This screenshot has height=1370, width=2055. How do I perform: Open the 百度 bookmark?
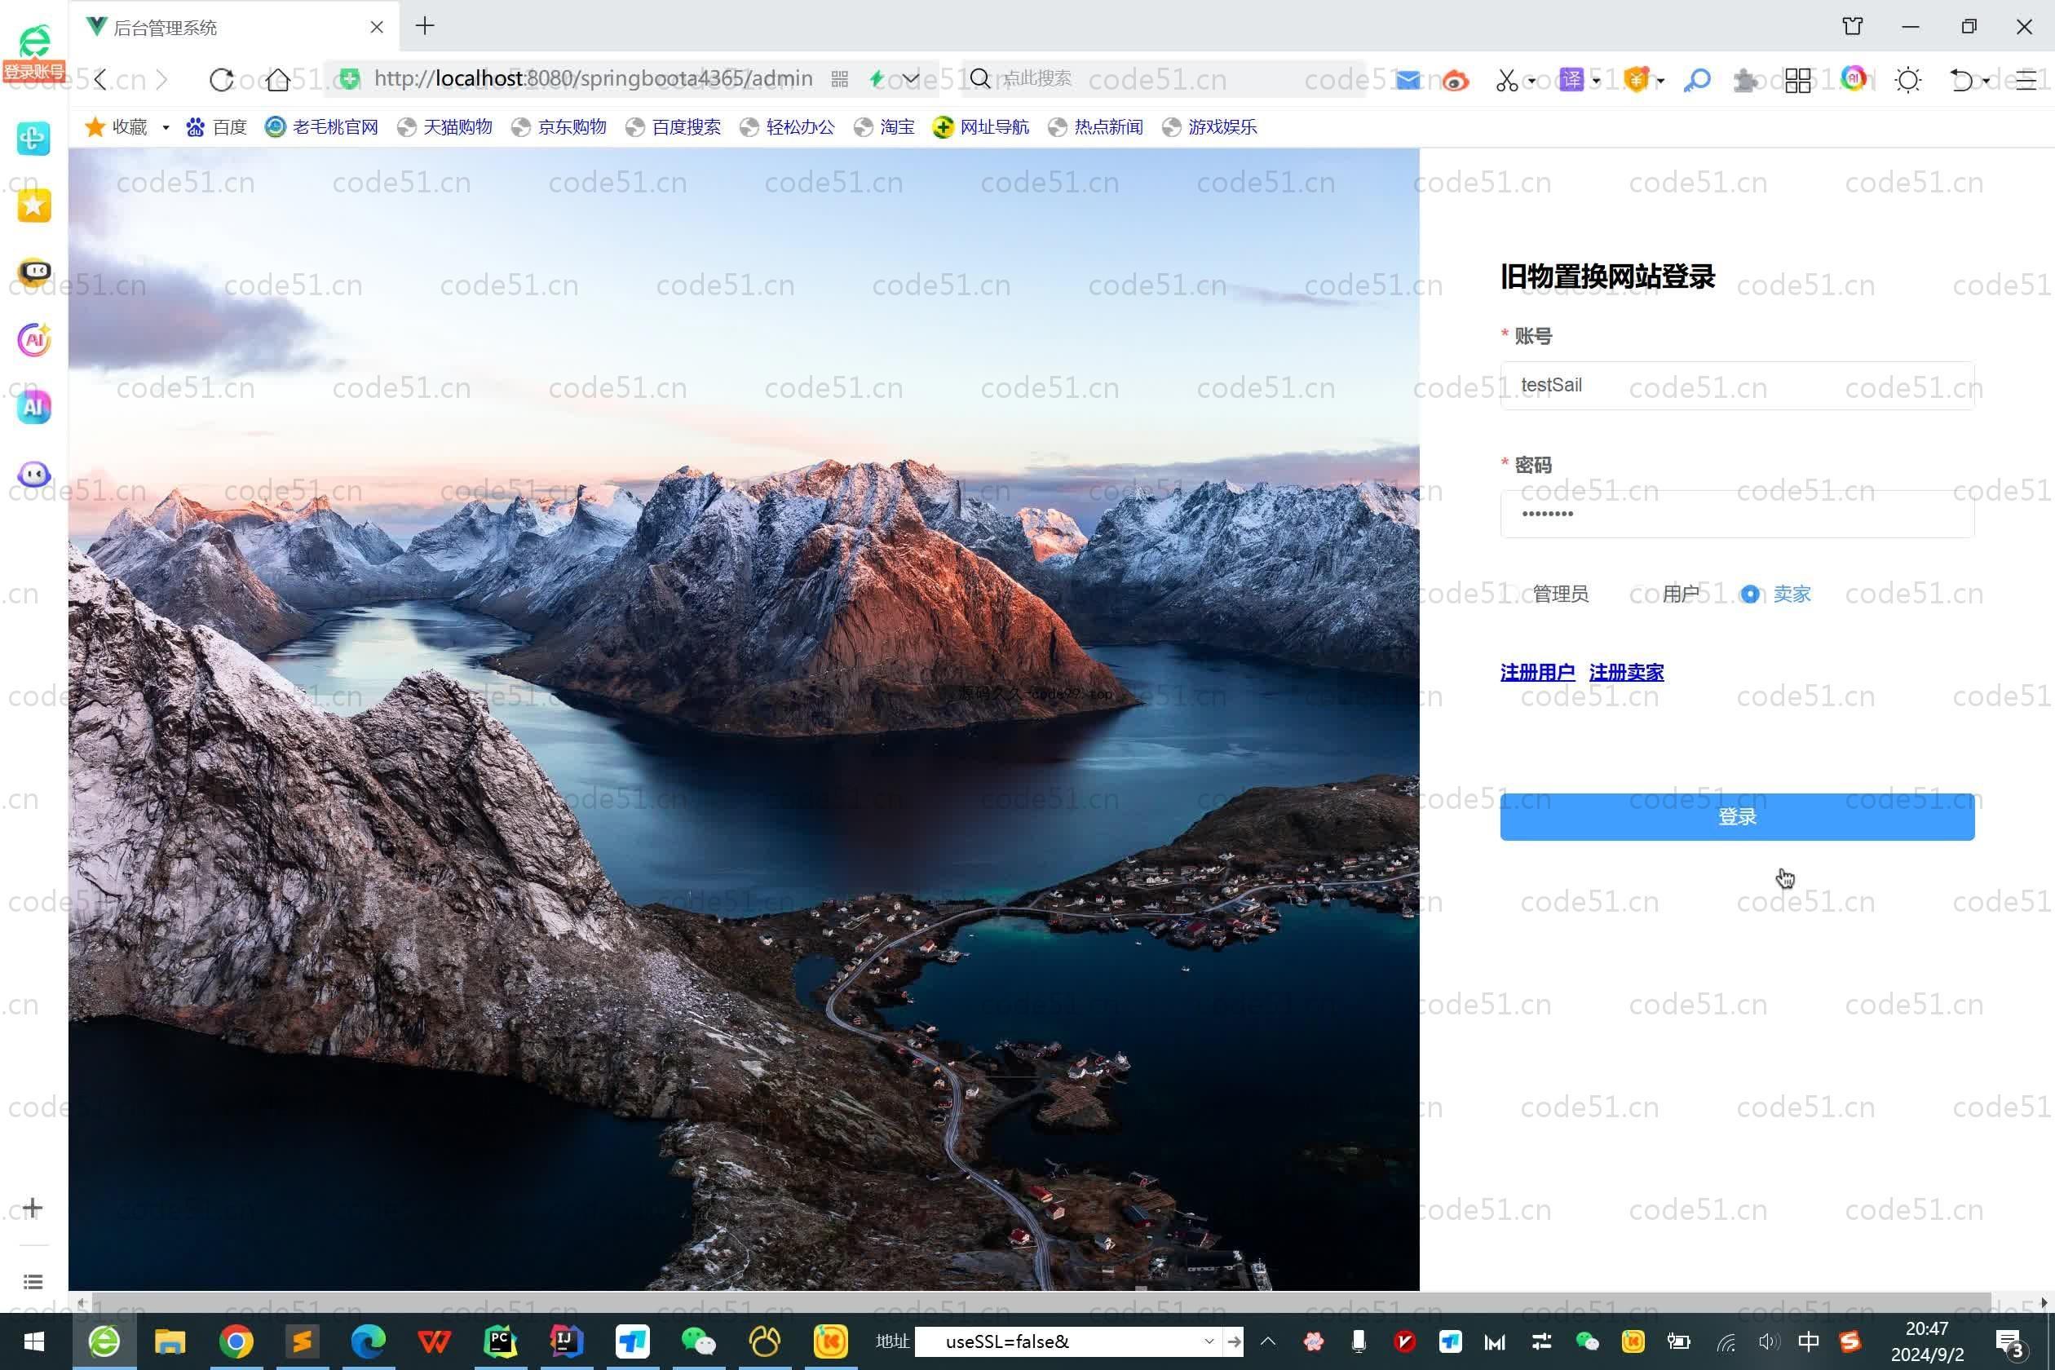[217, 127]
